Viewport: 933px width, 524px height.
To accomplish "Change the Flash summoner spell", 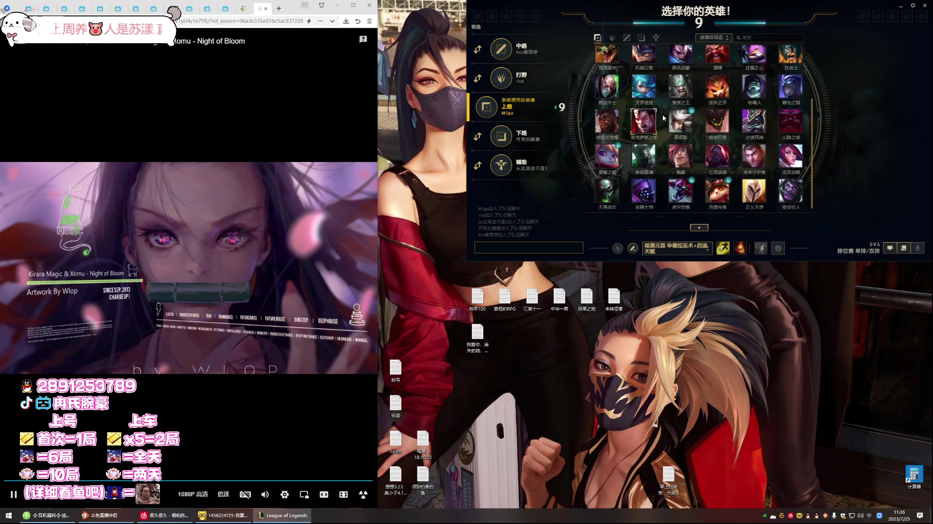I will pyautogui.click(x=723, y=248).
